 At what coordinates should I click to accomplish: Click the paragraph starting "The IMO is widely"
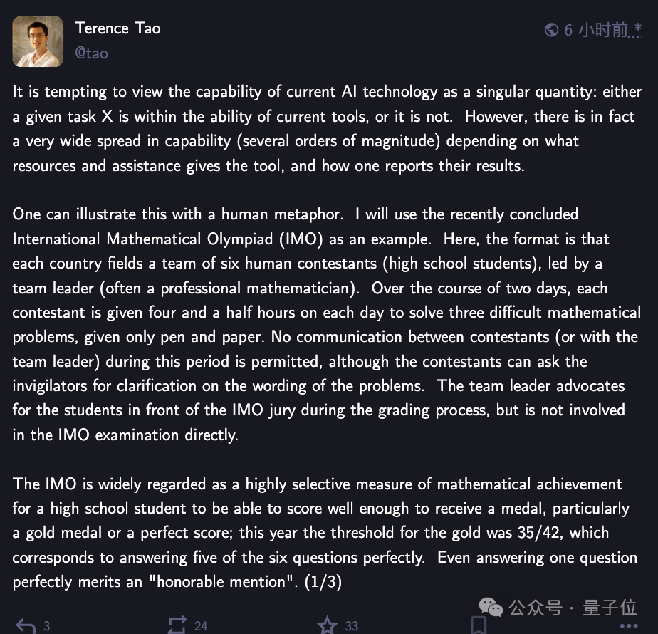click(325, 533)
